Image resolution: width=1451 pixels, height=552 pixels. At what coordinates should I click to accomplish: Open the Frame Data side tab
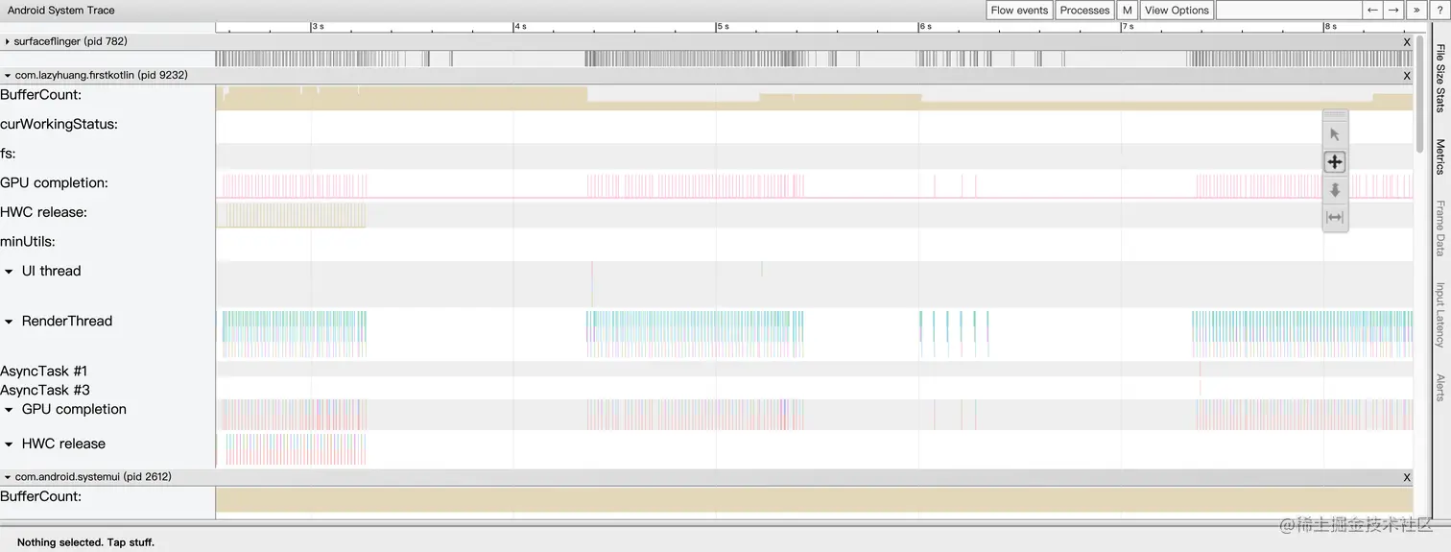[1439, 228]
